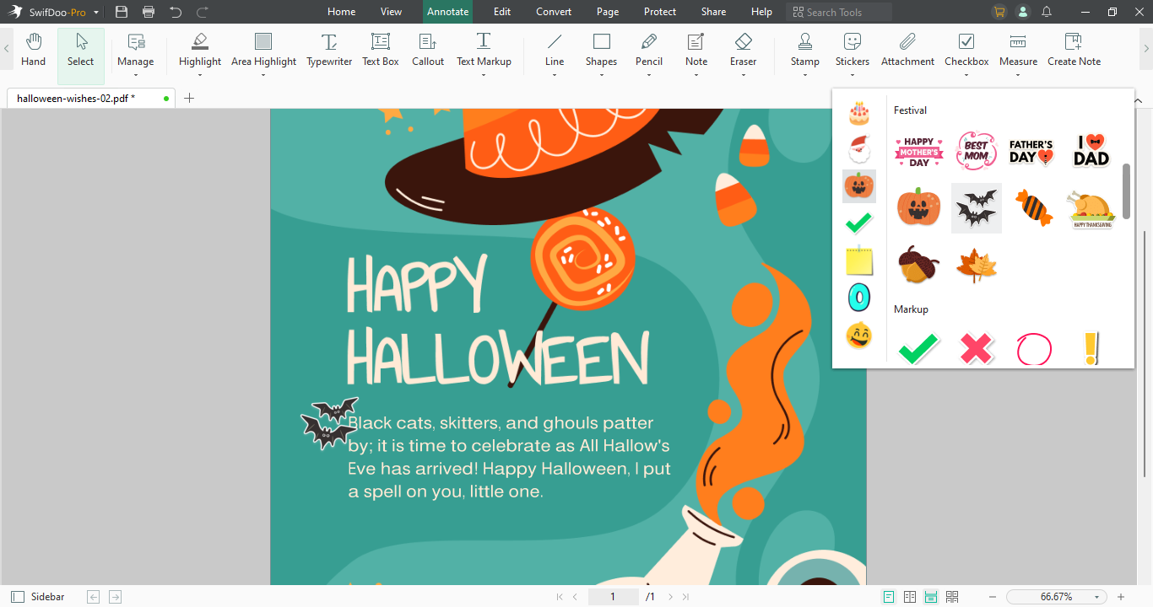Add a Note annotation

(696, 51)
